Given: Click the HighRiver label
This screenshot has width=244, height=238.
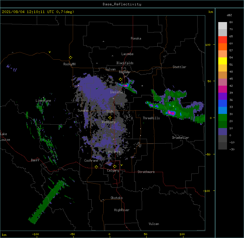Looking at the screenshot, I should point(122,210).
